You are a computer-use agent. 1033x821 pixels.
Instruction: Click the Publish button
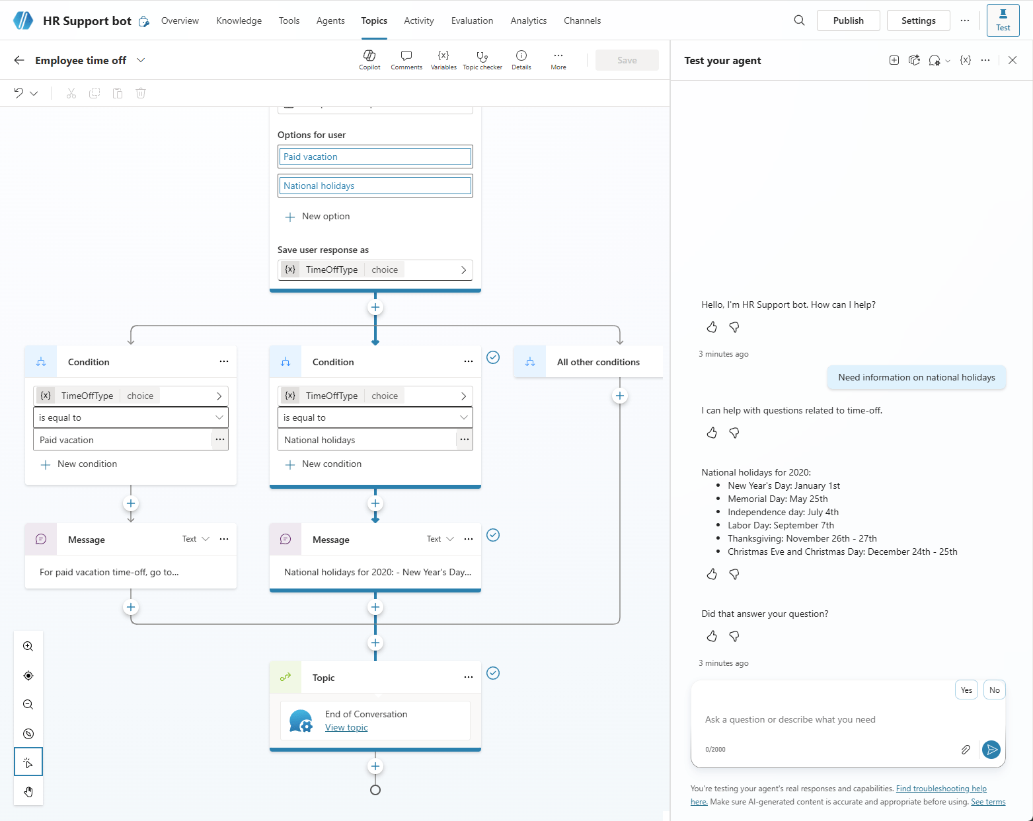pyautogui.click(x=849, y=20)
